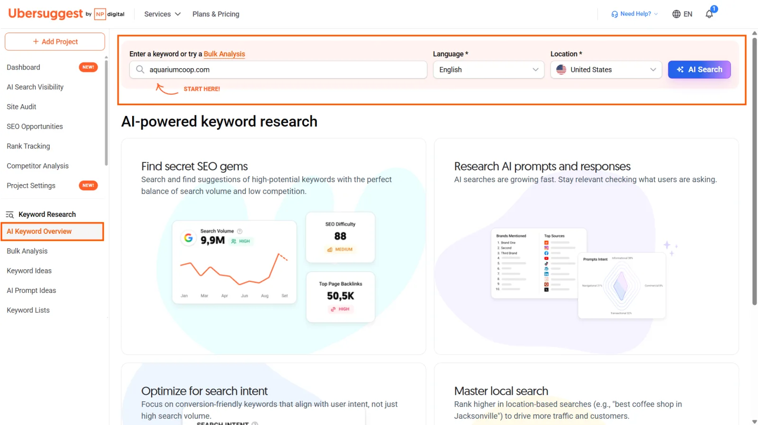Click the Find secret SEO gems heading
The image size is (758, 425).
(194, 167)
